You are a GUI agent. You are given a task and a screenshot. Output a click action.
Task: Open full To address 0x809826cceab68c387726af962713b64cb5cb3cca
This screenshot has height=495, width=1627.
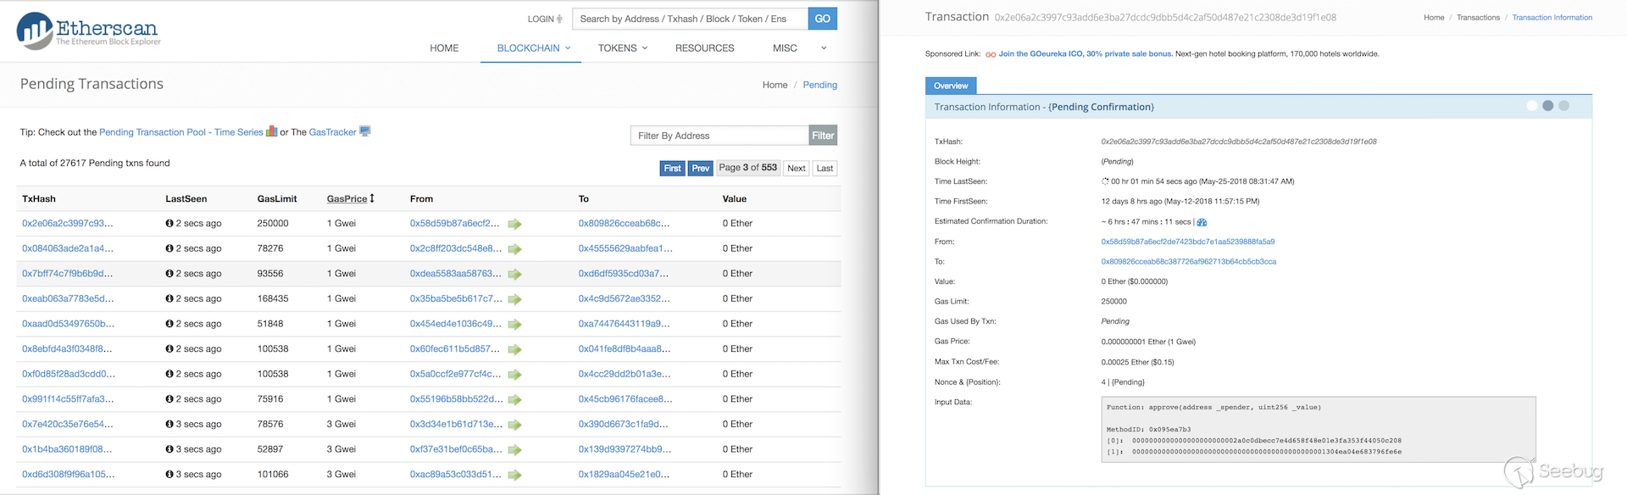click(x=1189, y=262)
